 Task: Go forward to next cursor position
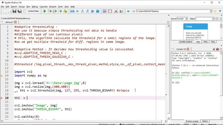pyautogui.click(x=133, y=11)
